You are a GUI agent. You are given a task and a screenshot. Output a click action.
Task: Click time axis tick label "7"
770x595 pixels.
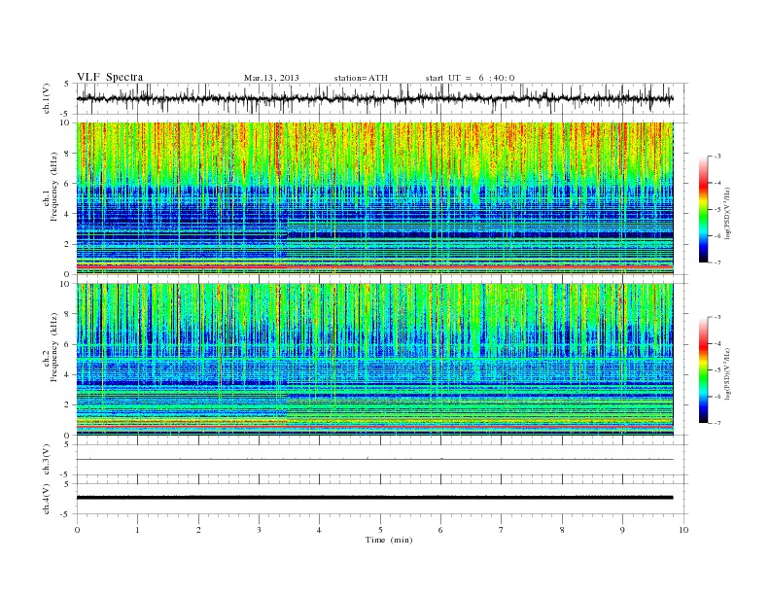coord(502,530)
